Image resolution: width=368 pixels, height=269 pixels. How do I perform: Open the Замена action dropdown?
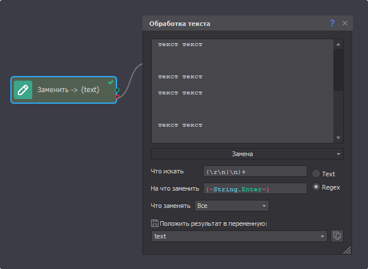(x=247, y=154)
